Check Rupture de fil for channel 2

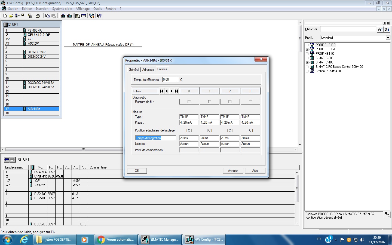[x=230, y=102]
